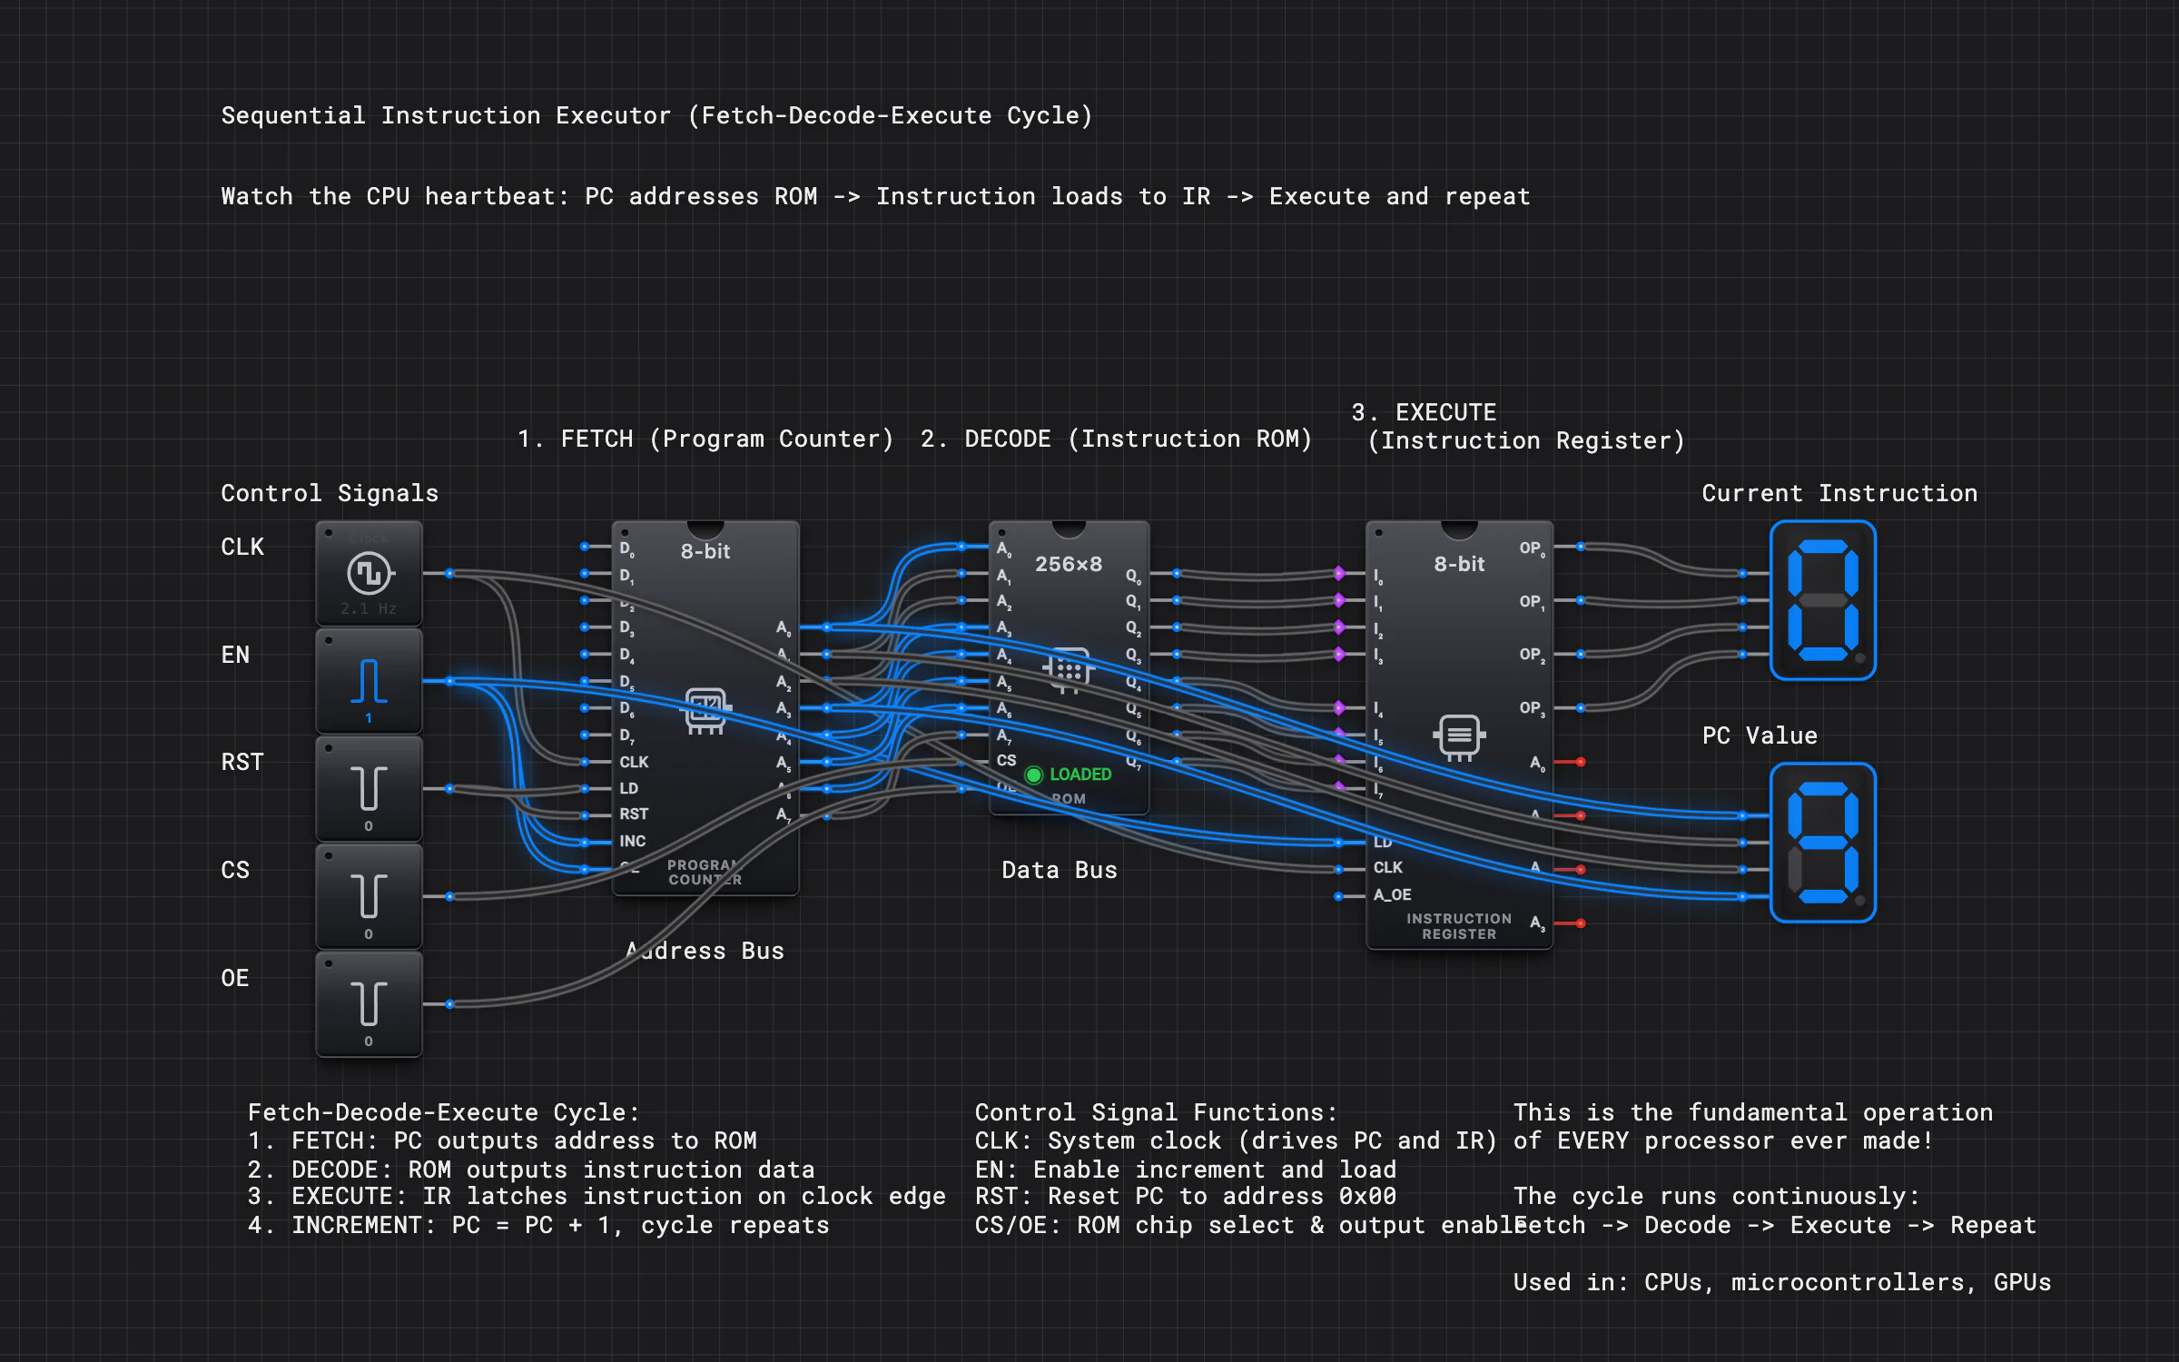Select the 'Data Bus' label
Screen dimensions: 2179x1362
point(1060,871)
